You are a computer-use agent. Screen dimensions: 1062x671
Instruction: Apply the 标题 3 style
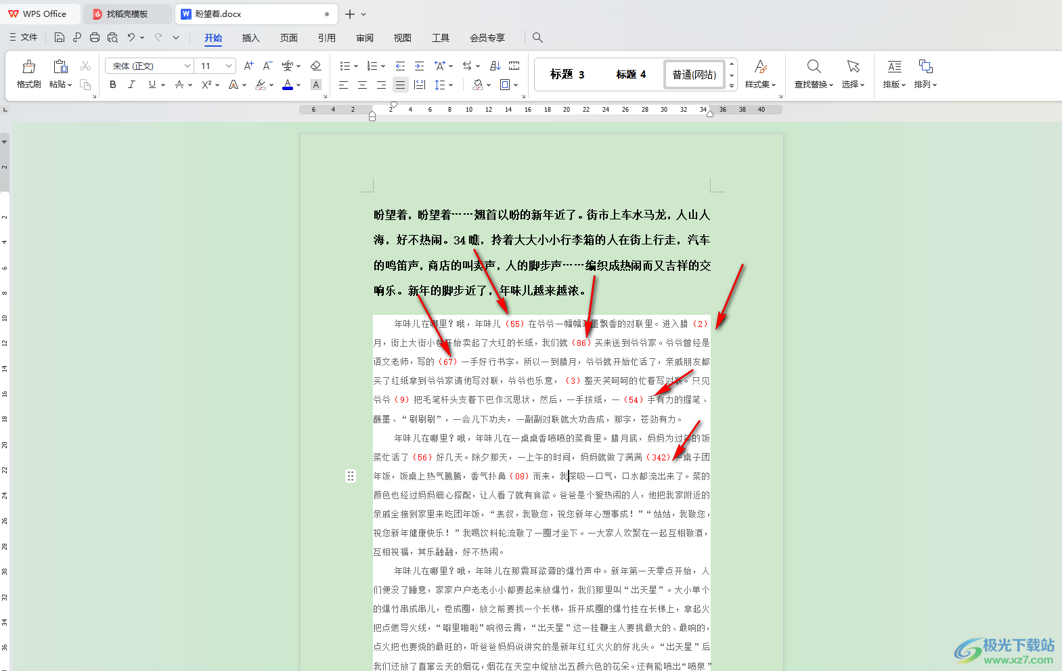(x=567, y=74)
